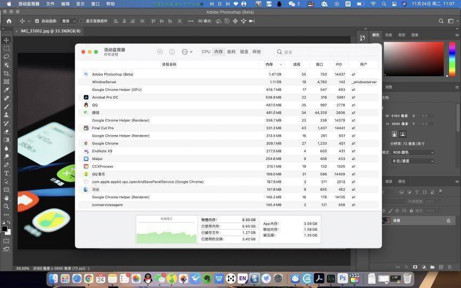Click the Photoshop Home icon
The image size is (461, 288).
click(9, 21)
